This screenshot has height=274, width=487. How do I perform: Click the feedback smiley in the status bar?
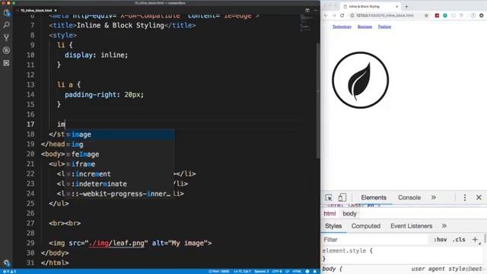(307, 272)
